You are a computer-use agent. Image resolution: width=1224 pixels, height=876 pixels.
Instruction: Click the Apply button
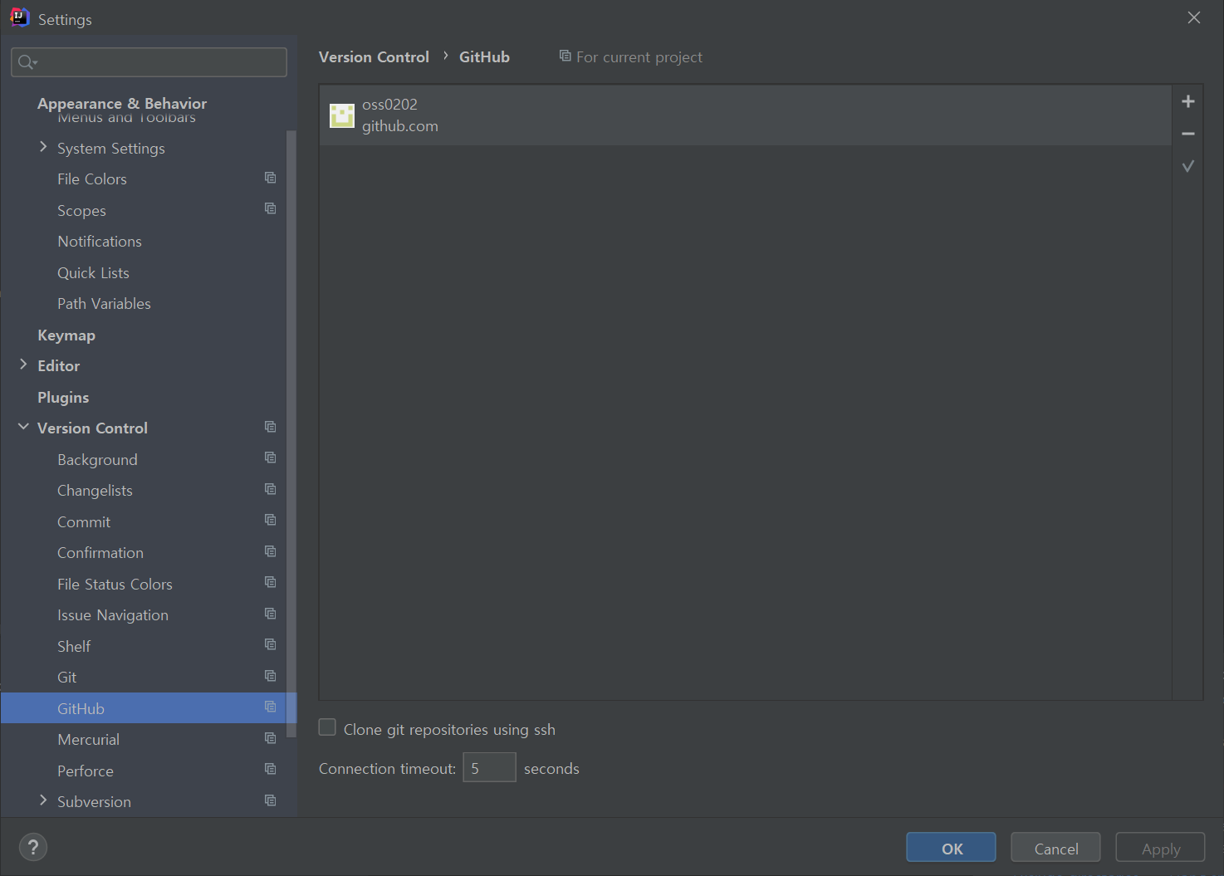pyautogui.click(x=1160, y=848)
